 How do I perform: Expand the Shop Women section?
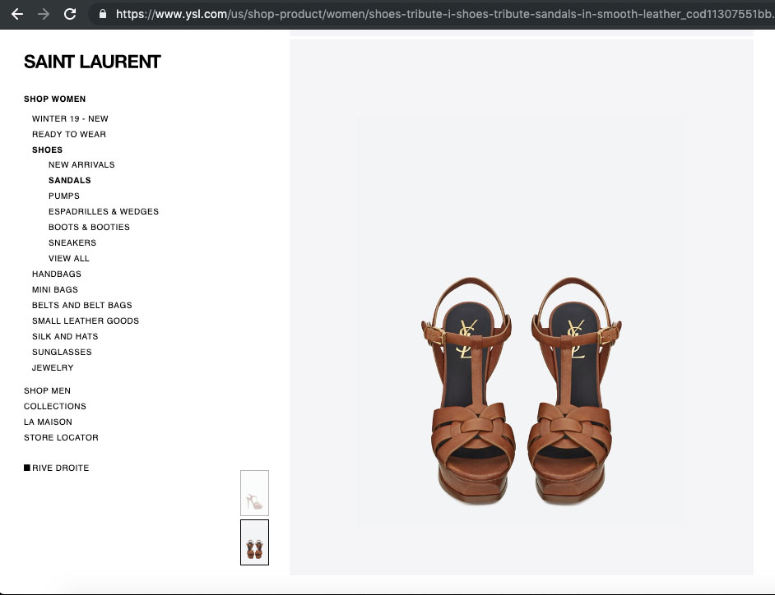pyautogui.click(x=54, y=99)
